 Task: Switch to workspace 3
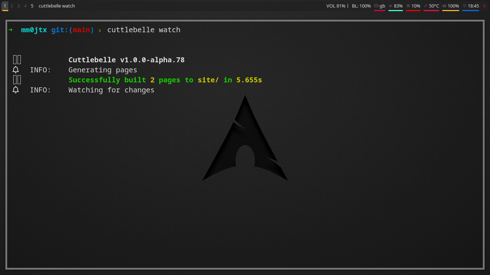(18, 6)
